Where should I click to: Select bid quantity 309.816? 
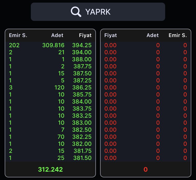[x=53, y=45]
